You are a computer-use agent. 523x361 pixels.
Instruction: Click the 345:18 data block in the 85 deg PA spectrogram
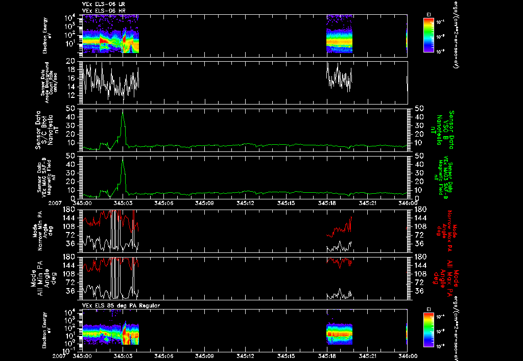(x=339, y=333)
